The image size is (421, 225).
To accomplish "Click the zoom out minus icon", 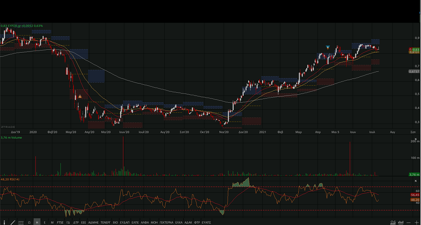I will [x=409, y=222].
